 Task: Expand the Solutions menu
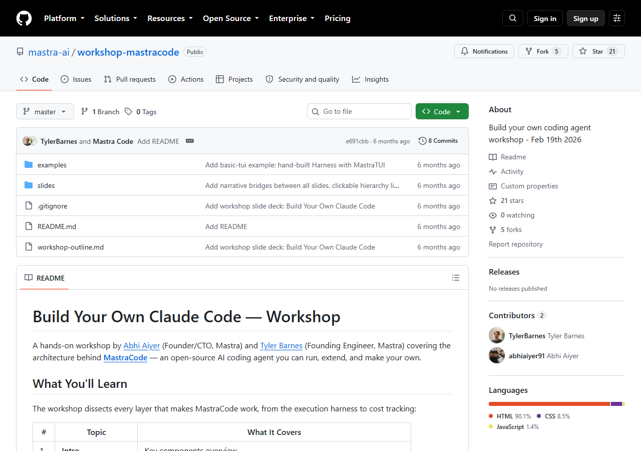(116, 19)
